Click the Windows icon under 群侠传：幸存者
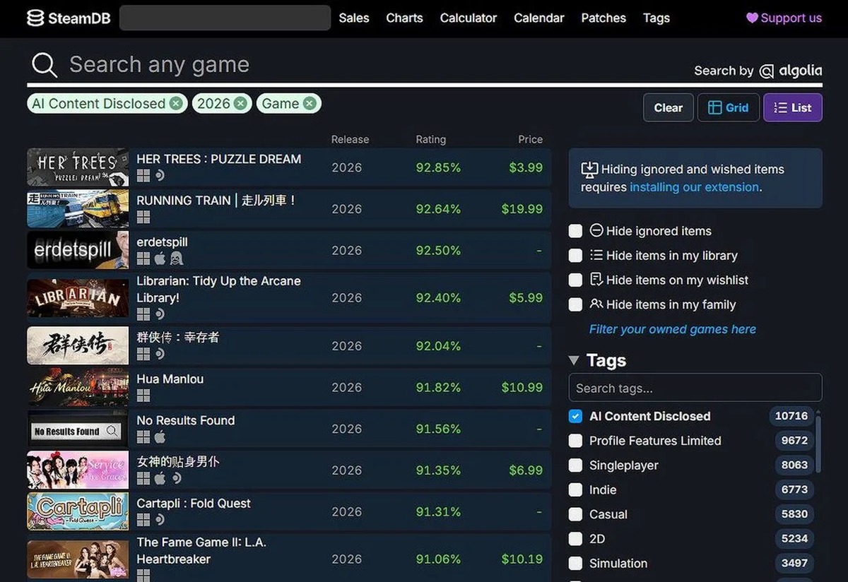The width and height of the screenshot is (848, 582). pyautogui.click(x=143, y=354)
